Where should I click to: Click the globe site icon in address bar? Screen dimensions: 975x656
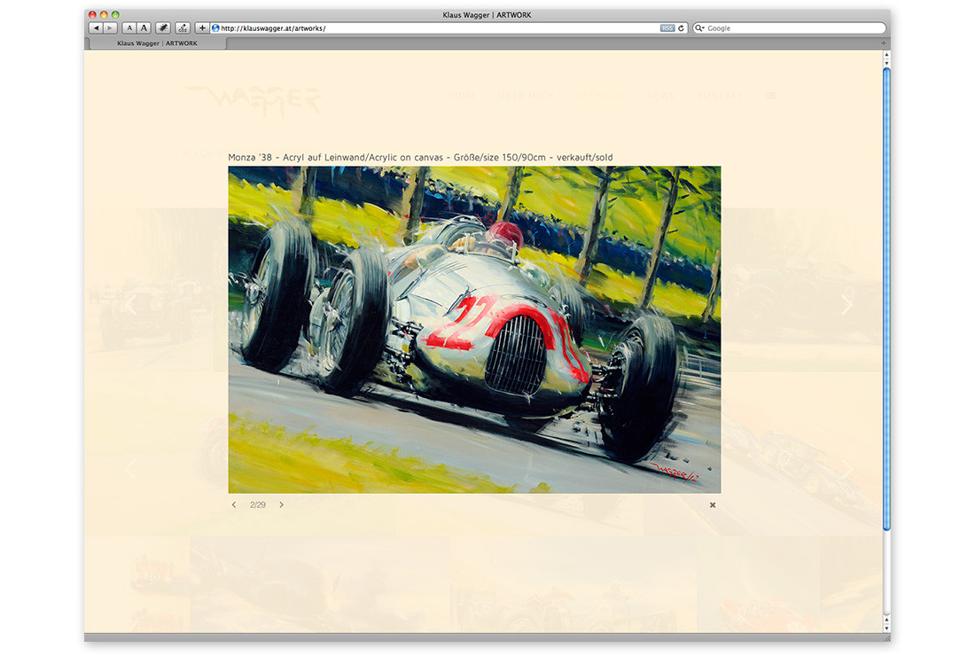tap(215, 28)
